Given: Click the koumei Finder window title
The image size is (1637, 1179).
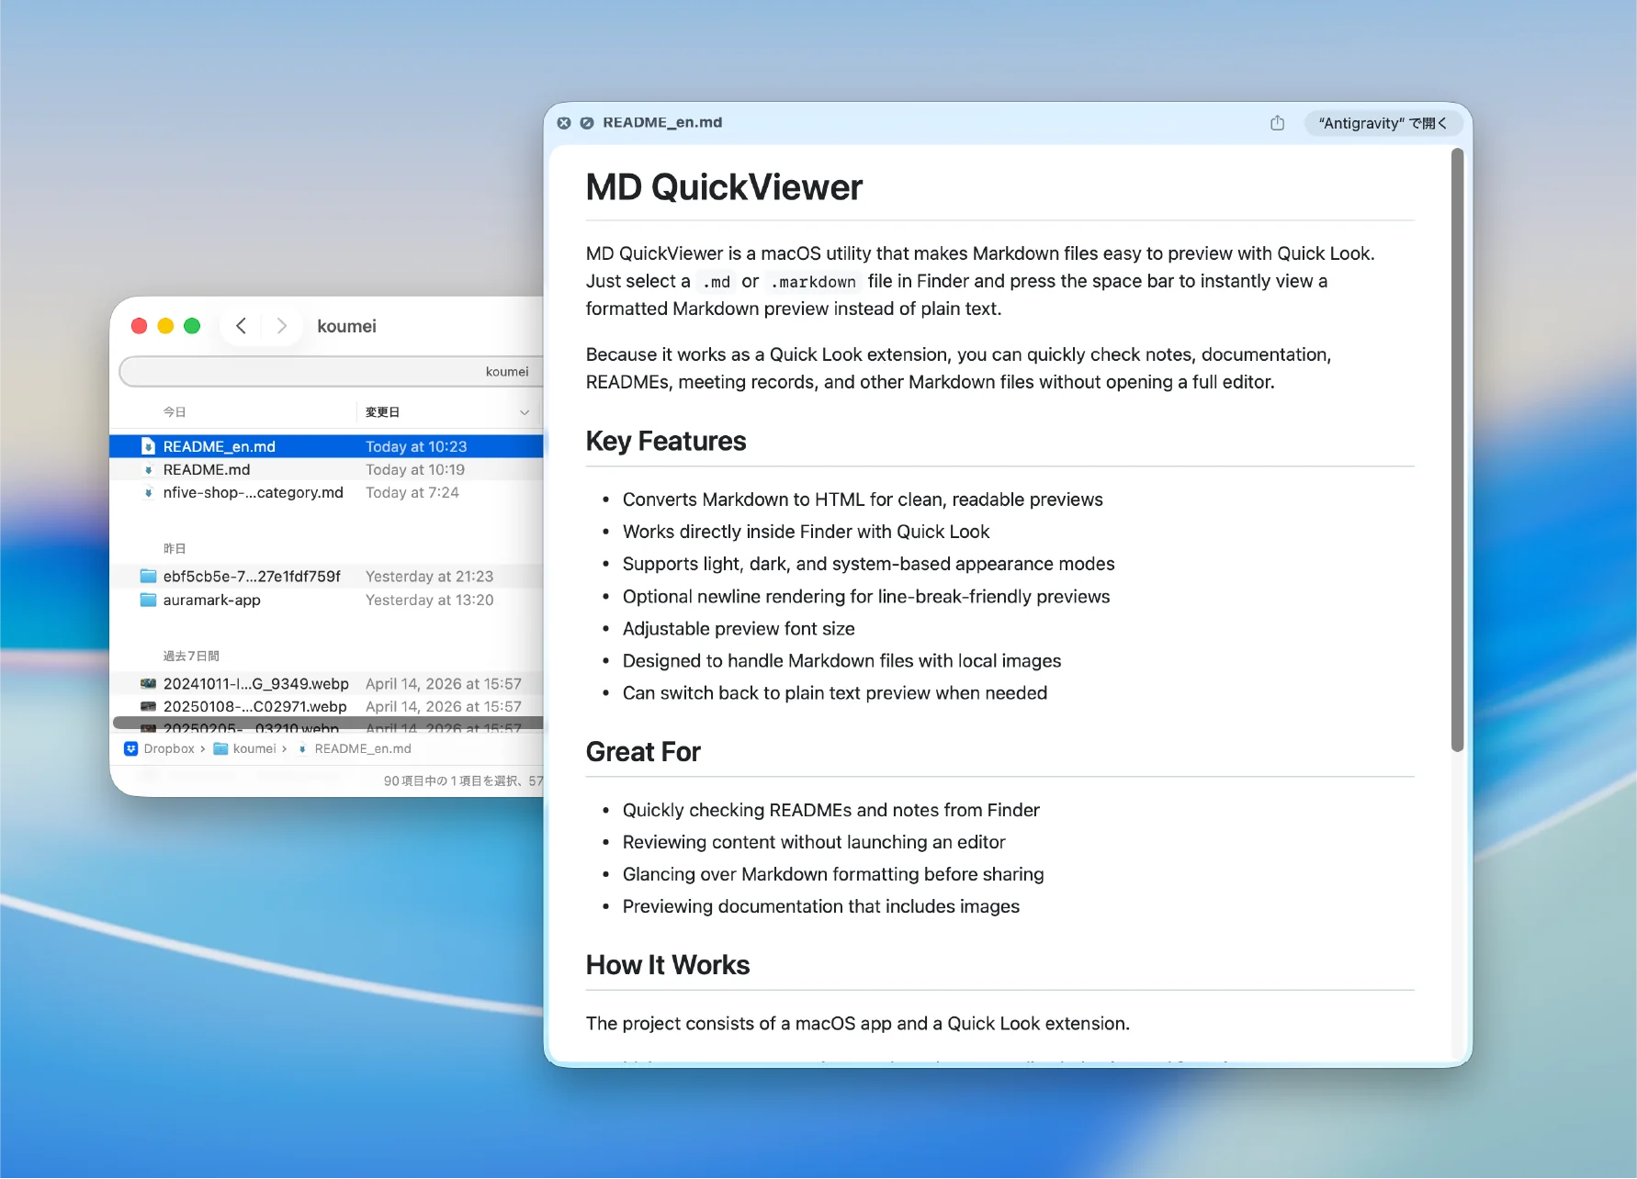Looking at the screenshot, I should click(x=346, y=326).
